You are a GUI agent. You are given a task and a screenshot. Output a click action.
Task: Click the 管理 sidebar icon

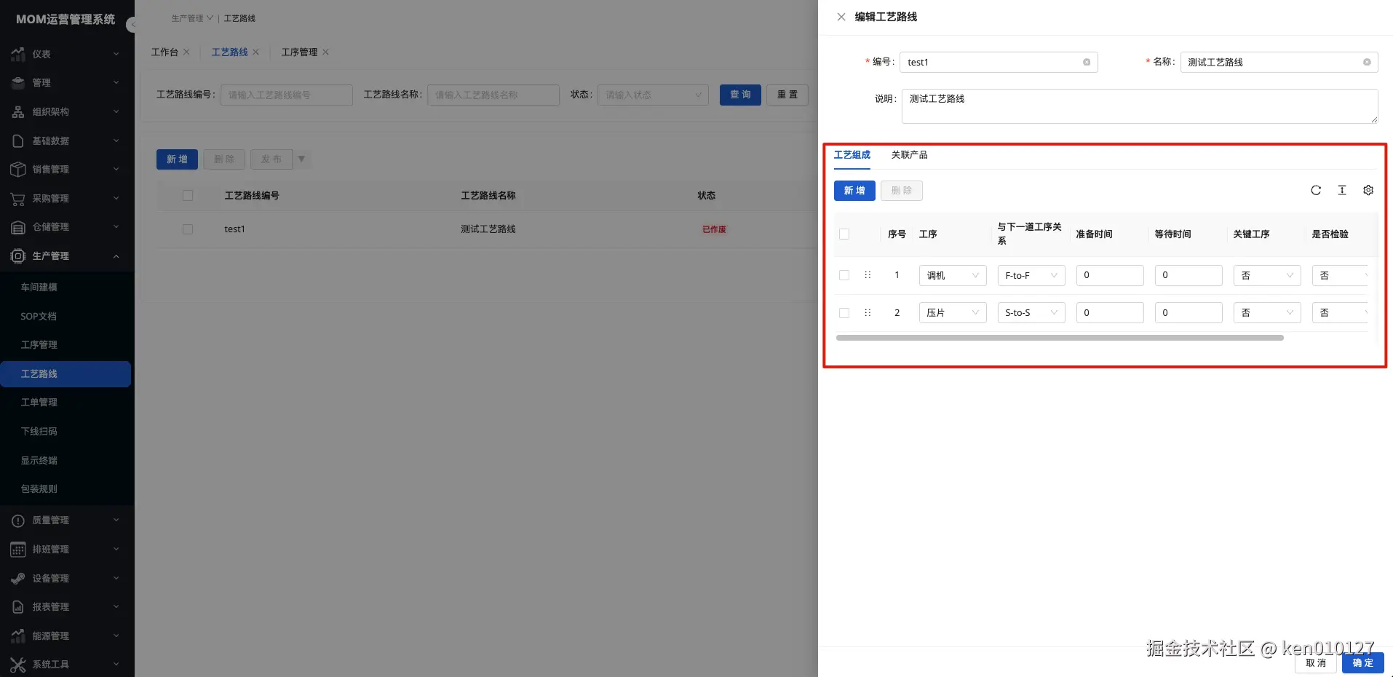click(18, 83)
